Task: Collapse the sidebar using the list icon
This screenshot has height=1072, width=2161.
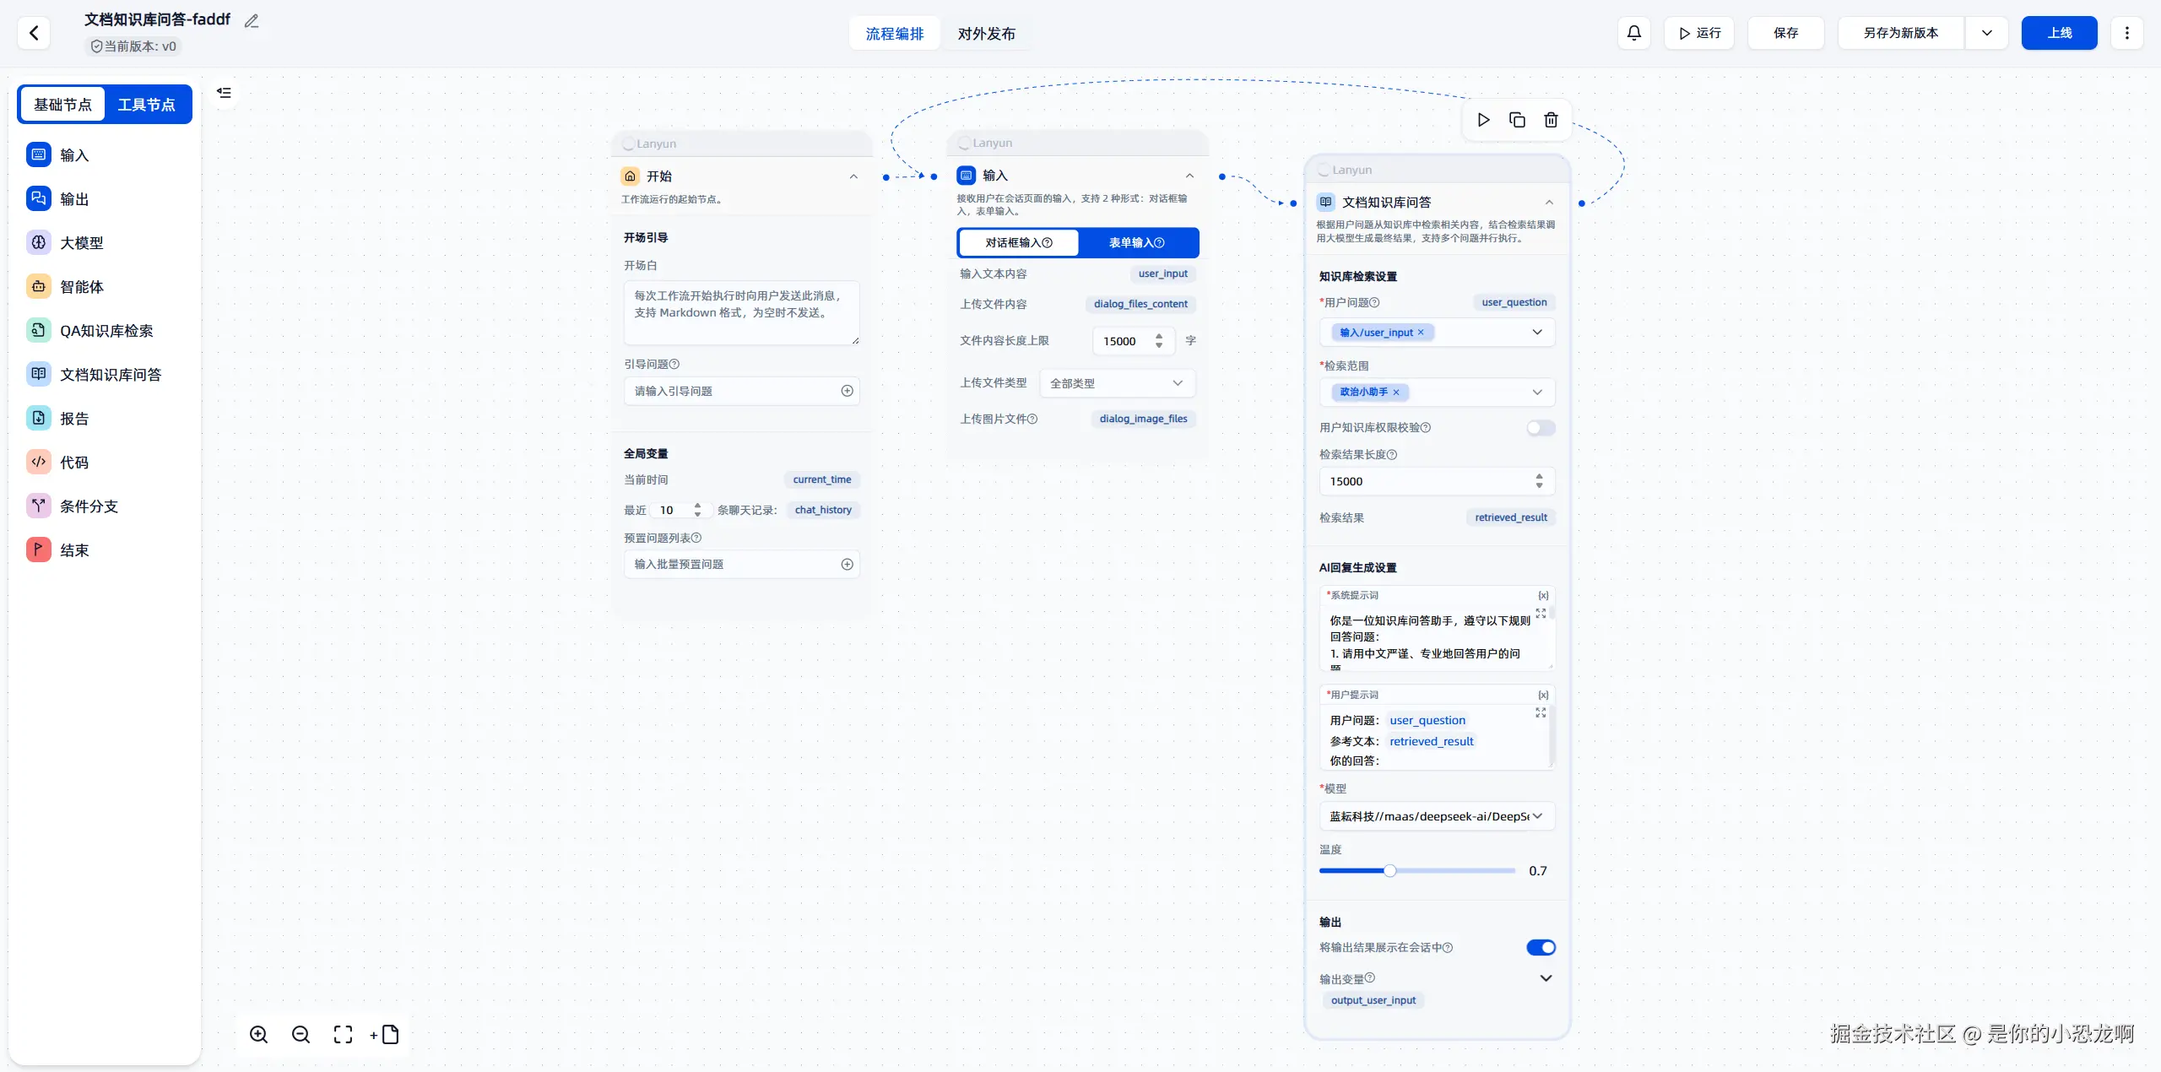Action: pos(224,93)
